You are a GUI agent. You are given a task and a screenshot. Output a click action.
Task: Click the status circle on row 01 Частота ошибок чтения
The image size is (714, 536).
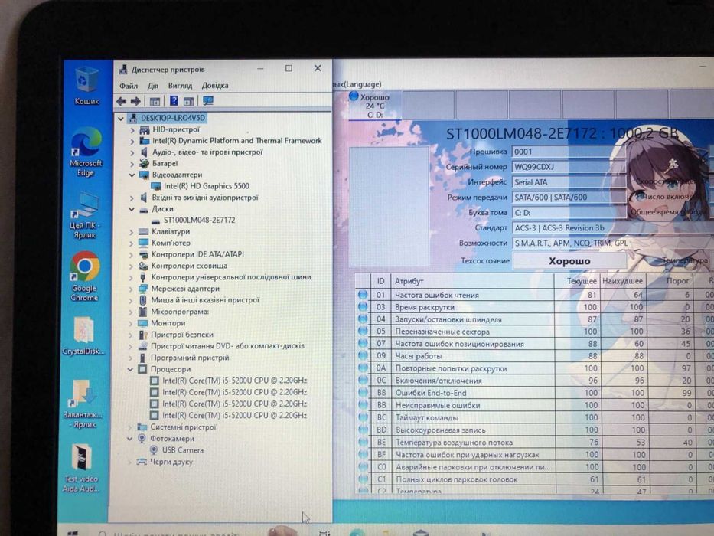[363, 295]
